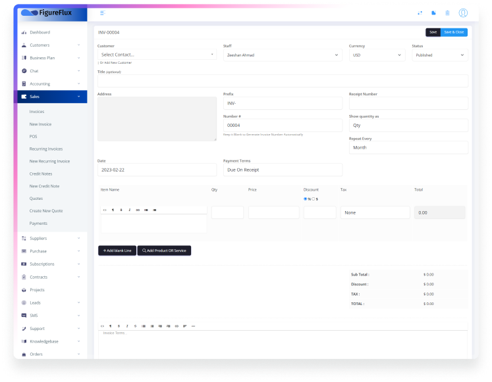Image resolution: width=492 pixels, height=382 pixels.
Task: Click the Repeat Every field showing Month
Action: [x=408, y=147]
